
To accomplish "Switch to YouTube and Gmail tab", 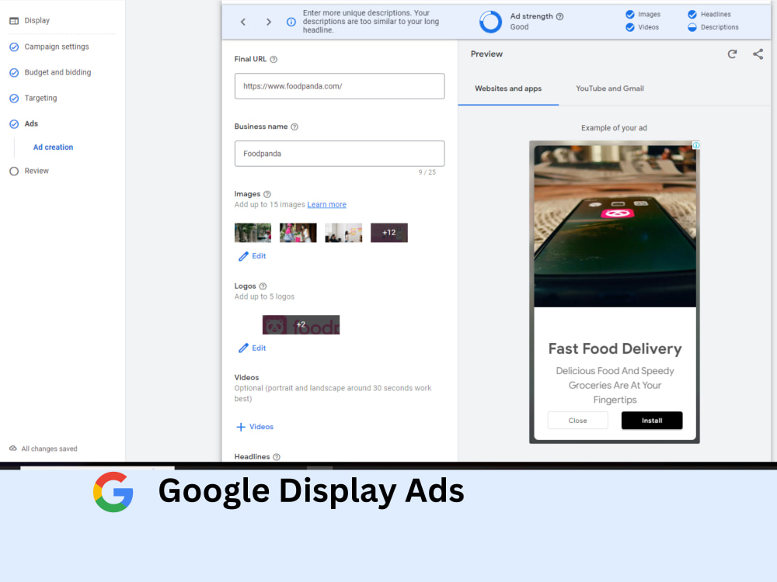I will tap(609, 88).
